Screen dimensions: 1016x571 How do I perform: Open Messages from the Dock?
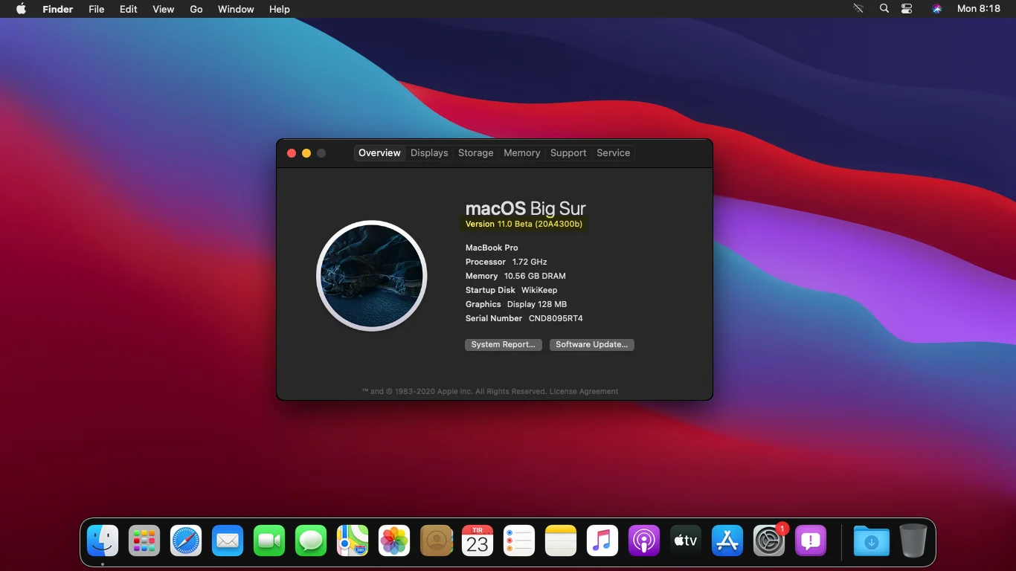pos(311,541)
